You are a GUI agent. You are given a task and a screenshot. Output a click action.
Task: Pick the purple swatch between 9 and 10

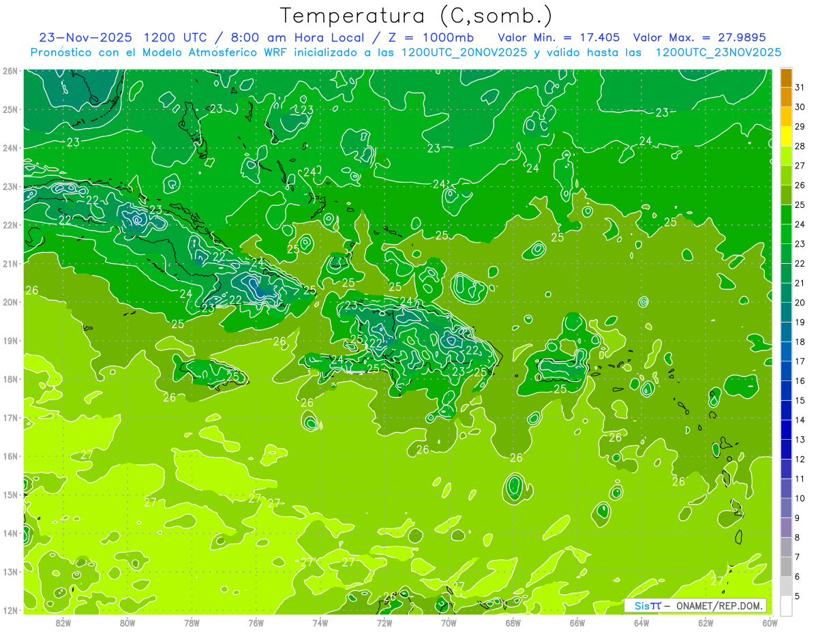point(786,508)
